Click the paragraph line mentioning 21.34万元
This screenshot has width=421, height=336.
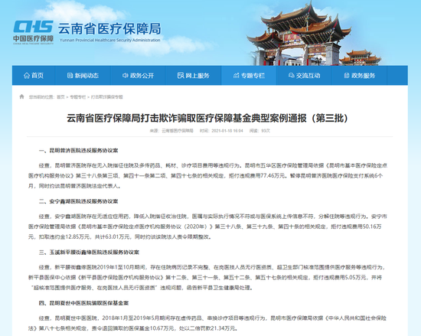[x=133, y=328]
